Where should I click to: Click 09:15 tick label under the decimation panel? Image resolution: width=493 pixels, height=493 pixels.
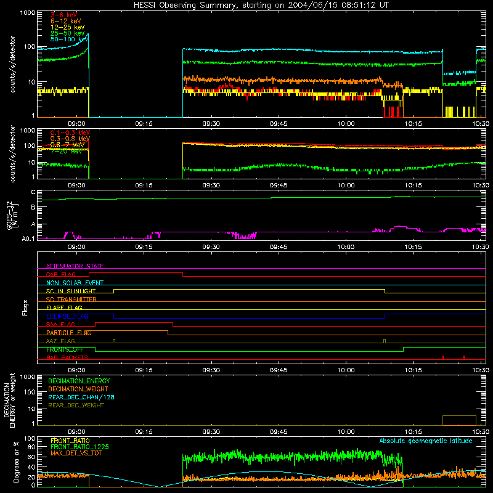(144, 432)
